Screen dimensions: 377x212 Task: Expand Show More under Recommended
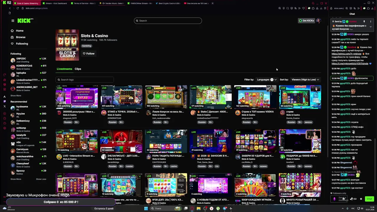pos(16,179)
